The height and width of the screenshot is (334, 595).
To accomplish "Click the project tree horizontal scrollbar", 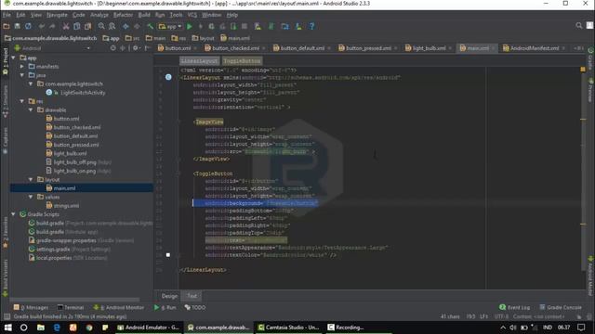I will click(x=74, y=300).
